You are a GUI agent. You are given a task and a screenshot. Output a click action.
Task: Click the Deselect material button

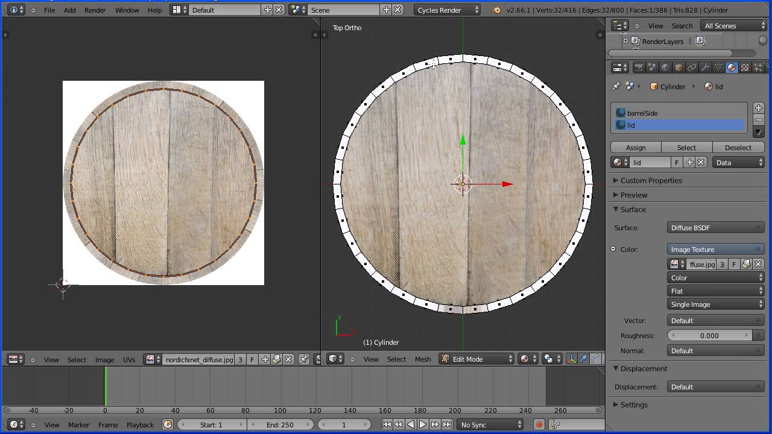click(x=738, y=148)
